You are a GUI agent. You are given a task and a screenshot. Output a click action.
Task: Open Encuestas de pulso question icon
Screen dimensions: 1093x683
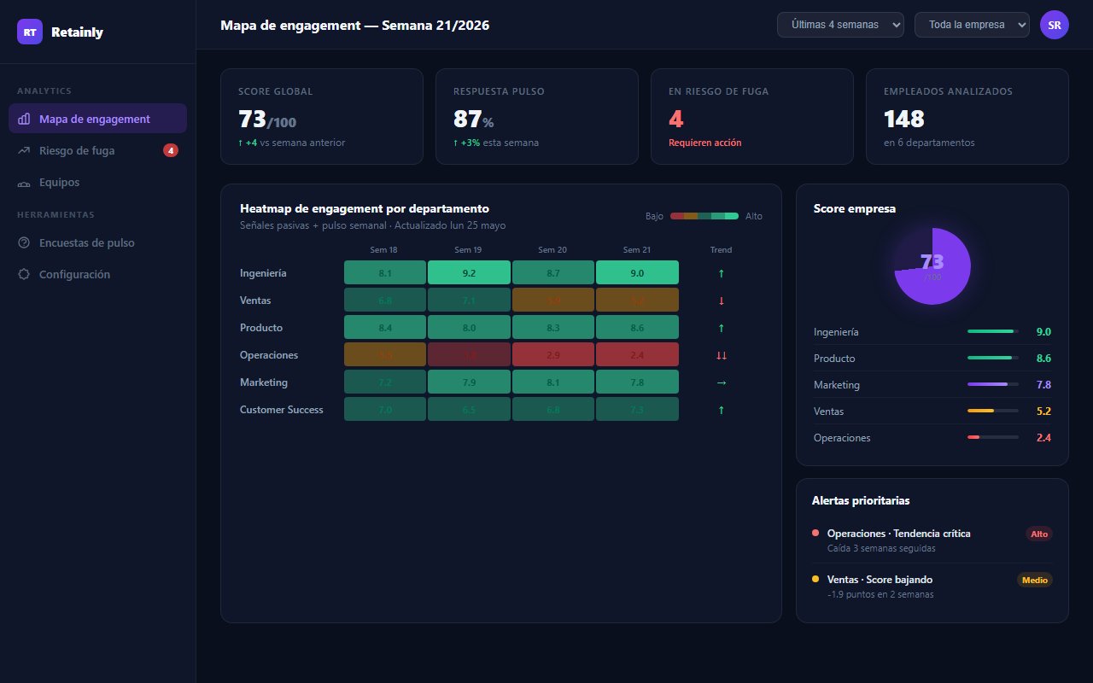coord(24,243)
